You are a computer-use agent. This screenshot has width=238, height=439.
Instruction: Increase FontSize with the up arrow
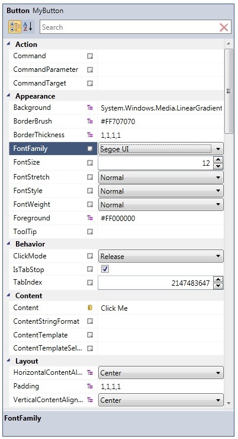[218, 160]
